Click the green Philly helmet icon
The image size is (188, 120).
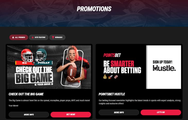pos(41,55)
